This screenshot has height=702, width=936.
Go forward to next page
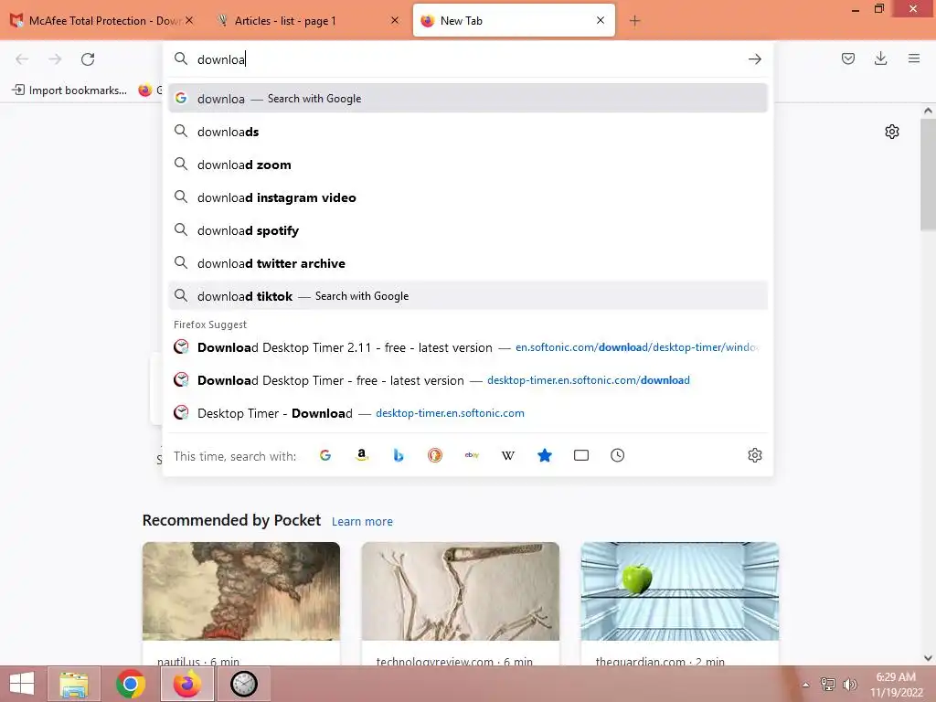point(55,59)
